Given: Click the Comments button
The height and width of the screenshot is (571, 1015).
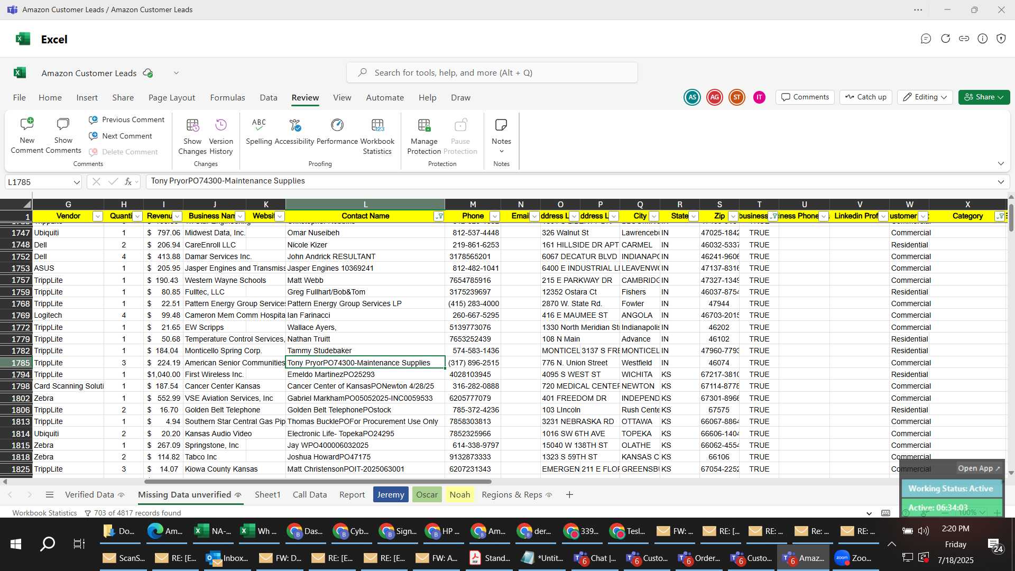Looking at the screenshot, I should 805,97.
